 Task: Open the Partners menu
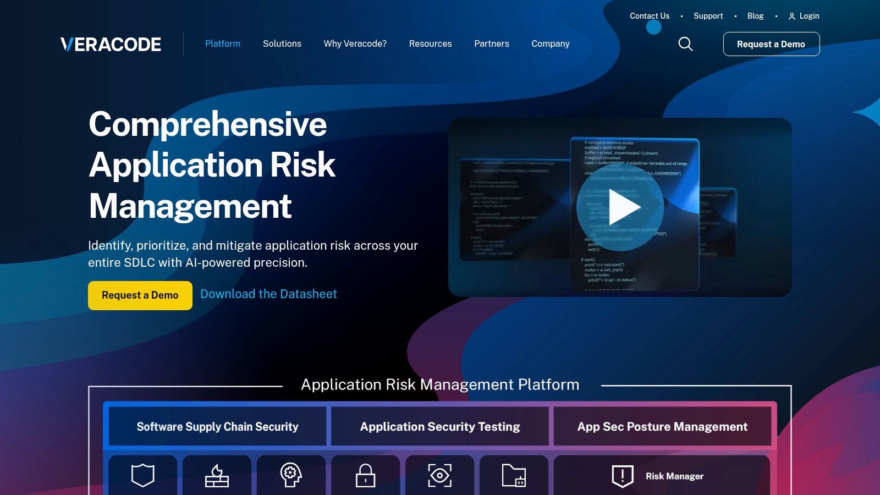(x=492, y=43)
